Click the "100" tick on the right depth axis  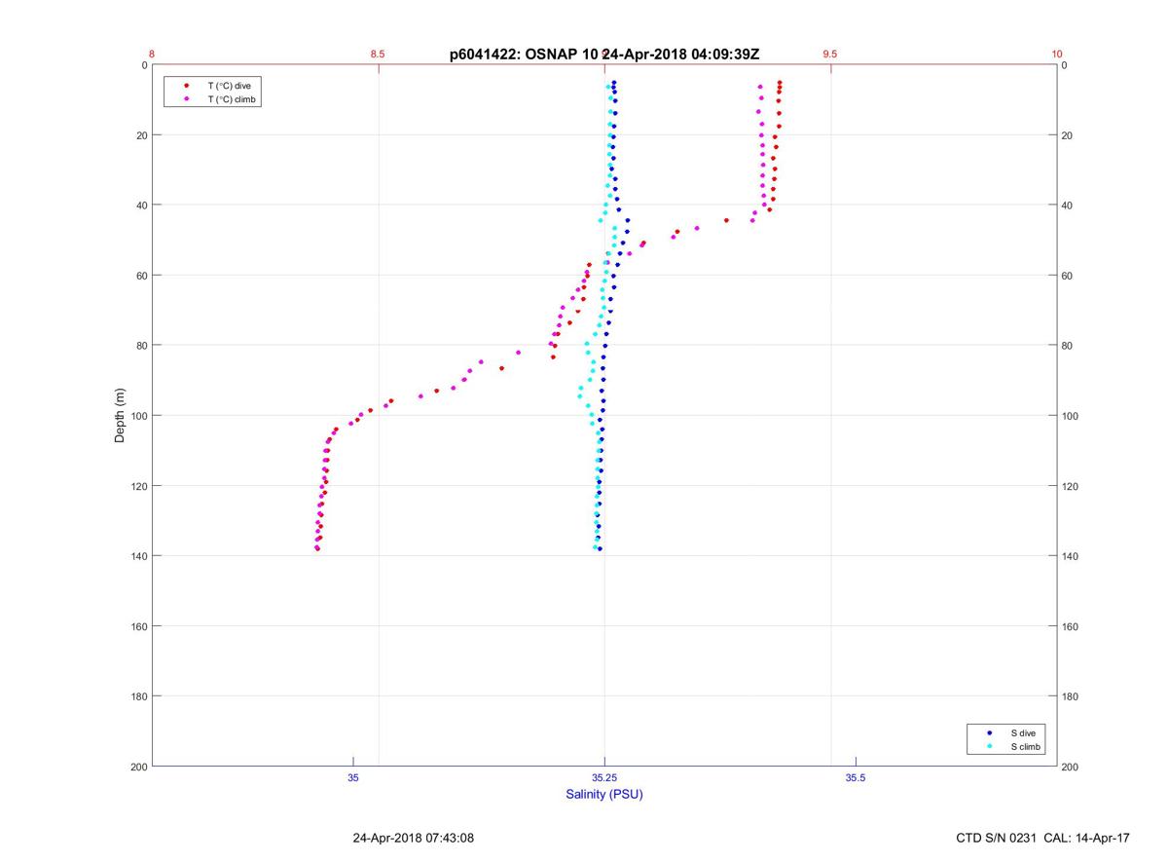click(1071, 416)
